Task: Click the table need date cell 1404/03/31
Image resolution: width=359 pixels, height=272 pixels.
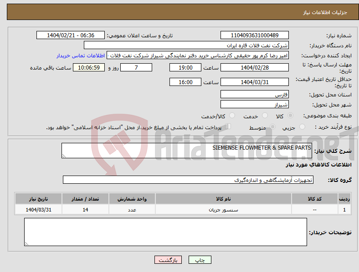Action: (38, 209)
